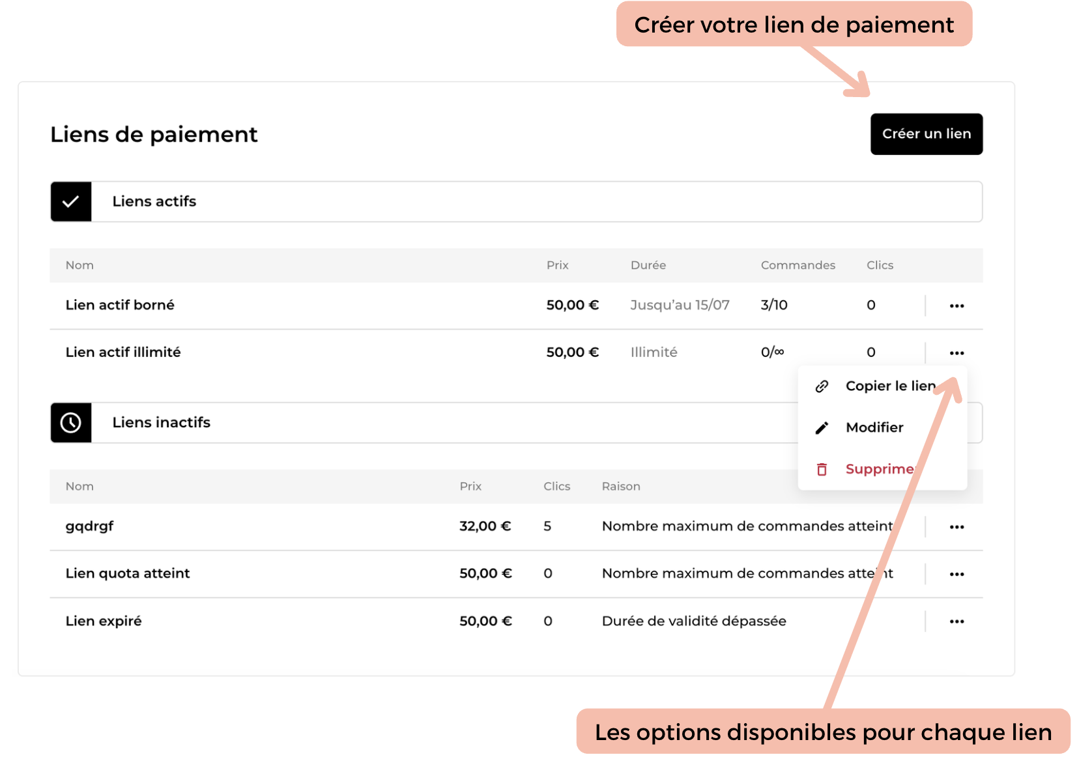
Task: Open options menu for Lien quota atteint
Action: click(x=957, y=574)
